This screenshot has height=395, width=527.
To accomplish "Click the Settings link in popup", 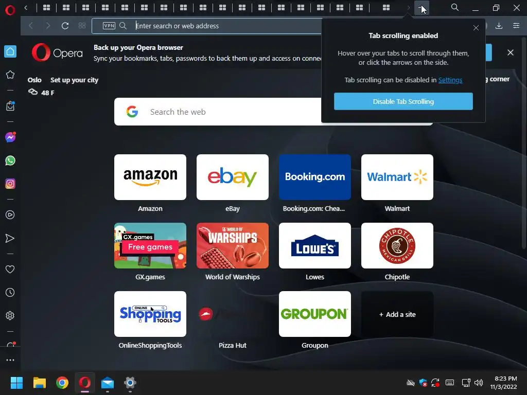I will click(450, 80).
